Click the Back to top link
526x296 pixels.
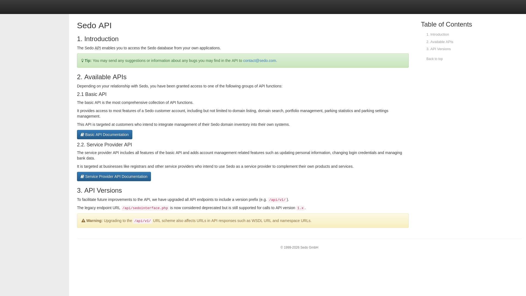pyautogui.click(x=434, y=59)
